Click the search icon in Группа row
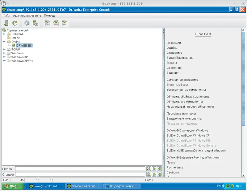 [x=149, y=169]
